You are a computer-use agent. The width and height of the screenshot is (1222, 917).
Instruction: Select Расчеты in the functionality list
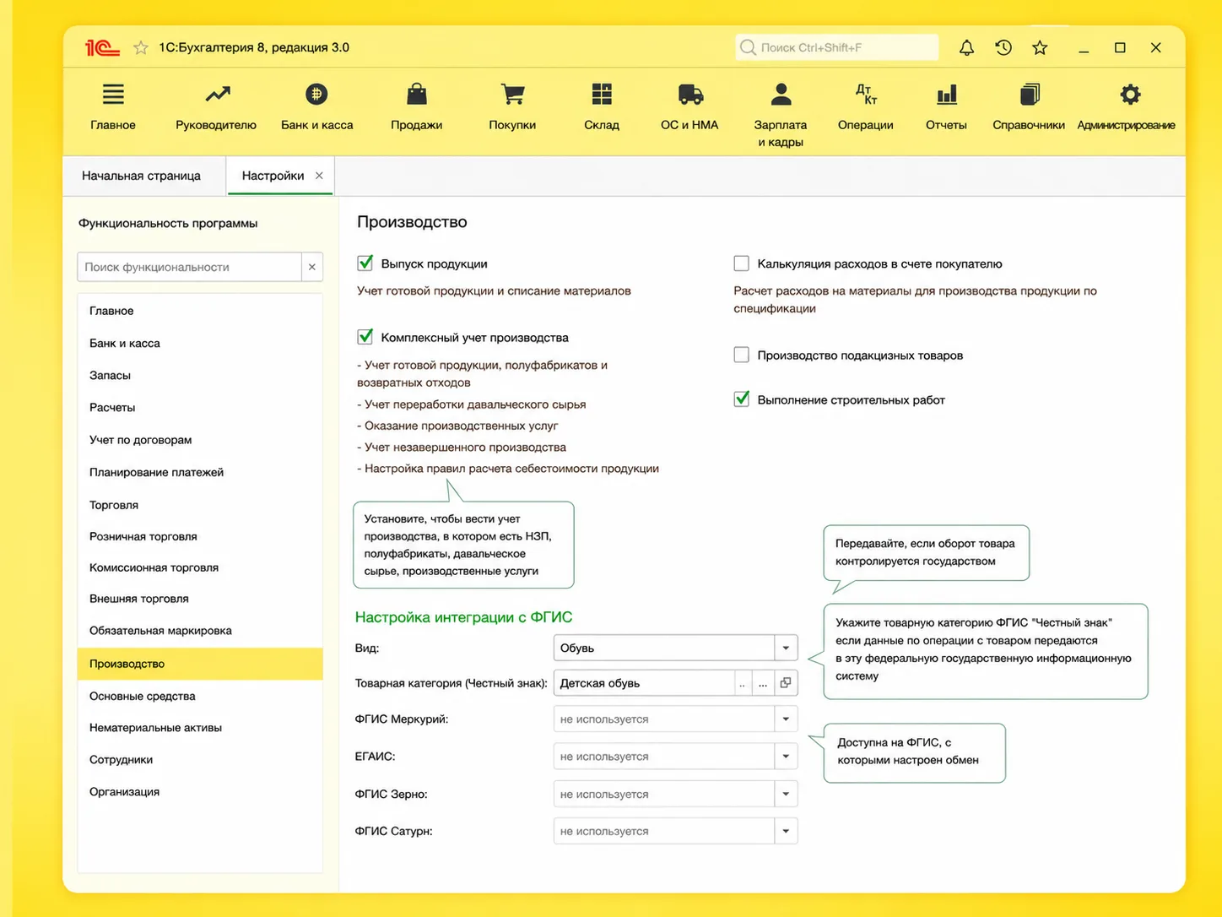[200, 407]
